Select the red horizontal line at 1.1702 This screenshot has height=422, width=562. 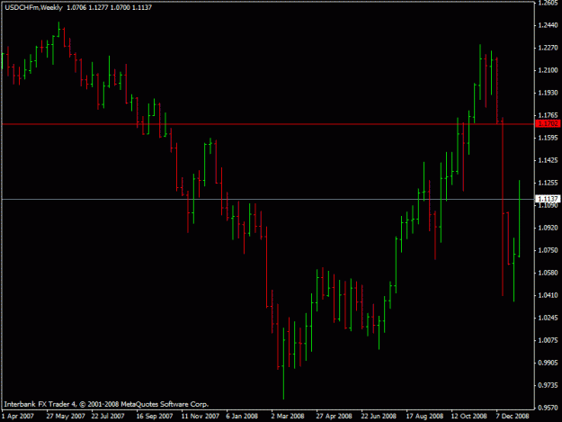tap(268, 124)
